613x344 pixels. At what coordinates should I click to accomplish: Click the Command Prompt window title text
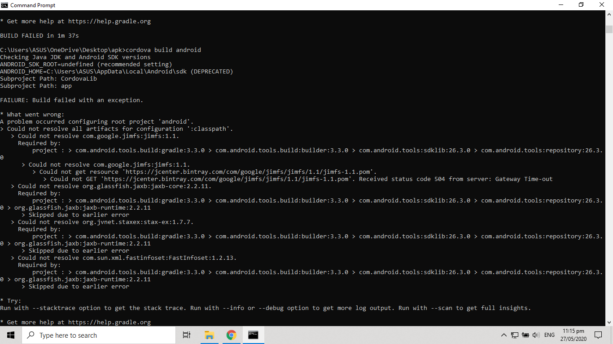33,5
